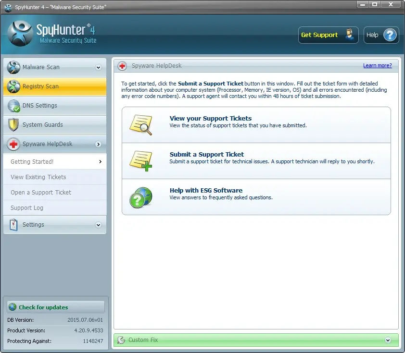Click the Get Support button

point(329,35)
